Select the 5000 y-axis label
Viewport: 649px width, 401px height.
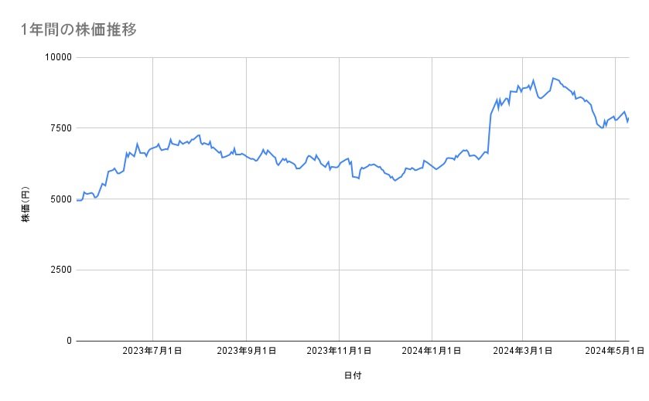point(60,199)
